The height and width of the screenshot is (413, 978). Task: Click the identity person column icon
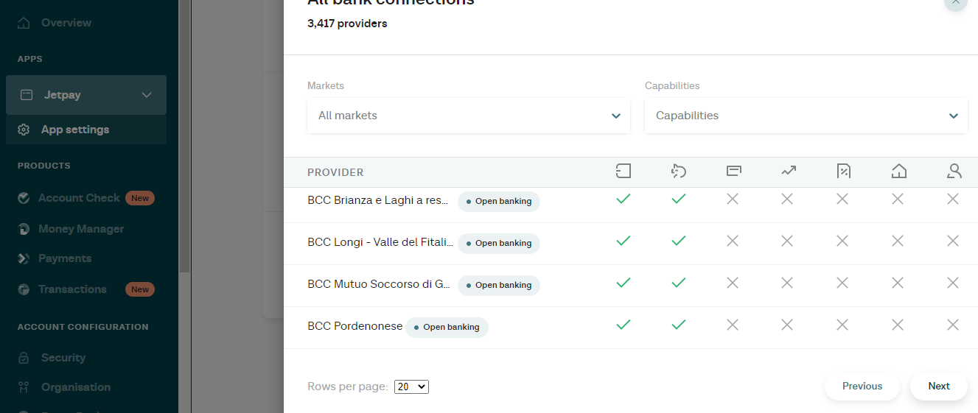coord(954,172)
